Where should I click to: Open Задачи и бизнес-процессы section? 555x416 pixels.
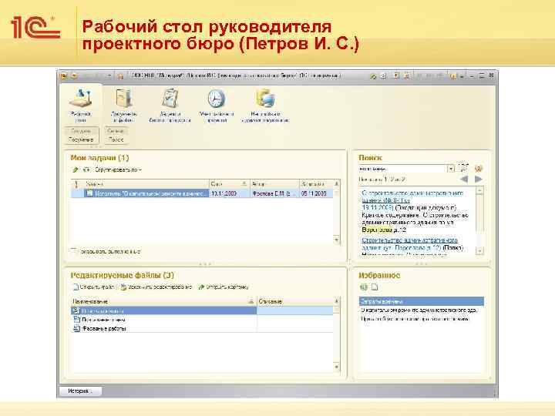(170, 106)
